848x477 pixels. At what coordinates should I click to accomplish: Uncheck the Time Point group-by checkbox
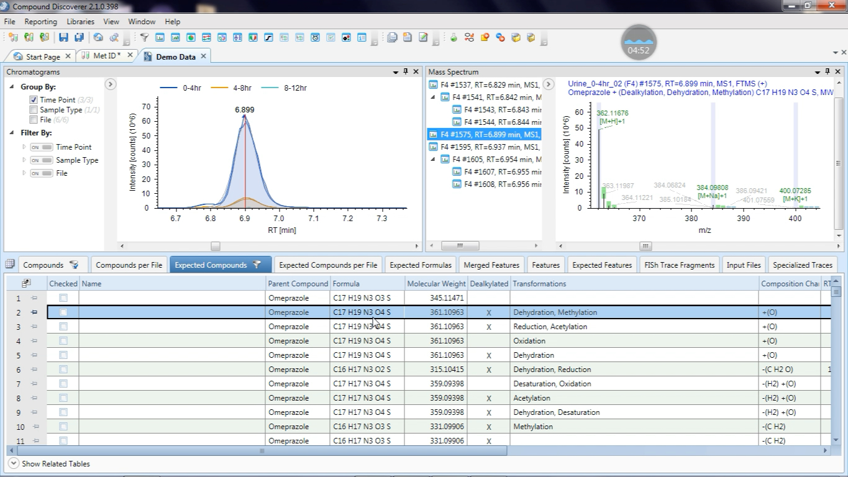coord(34,100)
